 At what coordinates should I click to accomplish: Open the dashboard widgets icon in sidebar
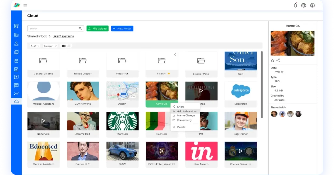tap(16, 26)
